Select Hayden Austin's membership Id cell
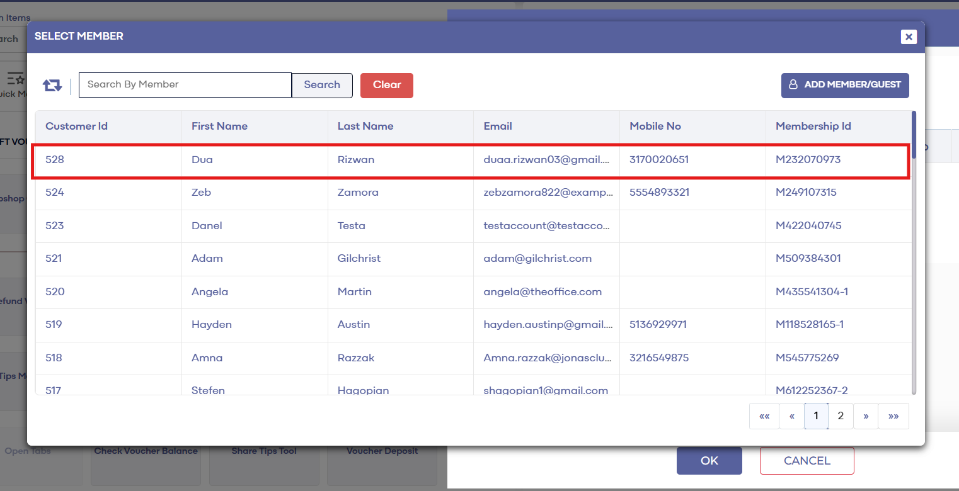The width and height of the screenshot is (959, 491). coord(809,325)
